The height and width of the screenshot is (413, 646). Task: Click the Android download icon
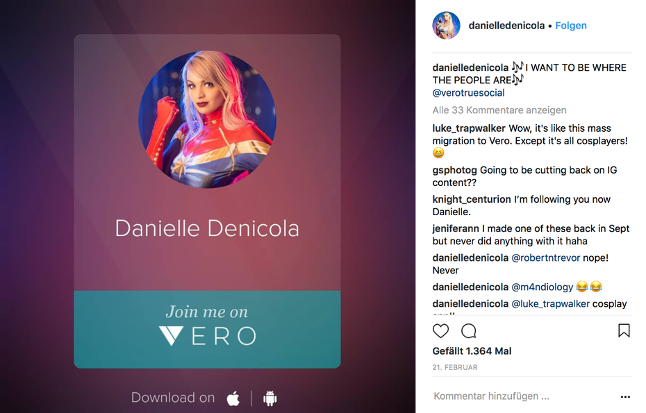[270, 398]
